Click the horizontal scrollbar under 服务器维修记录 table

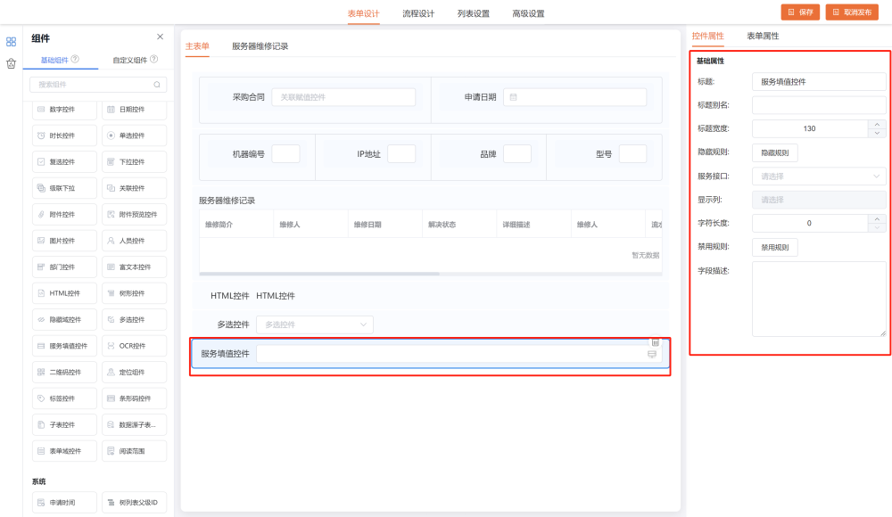[x=319, y=274]
